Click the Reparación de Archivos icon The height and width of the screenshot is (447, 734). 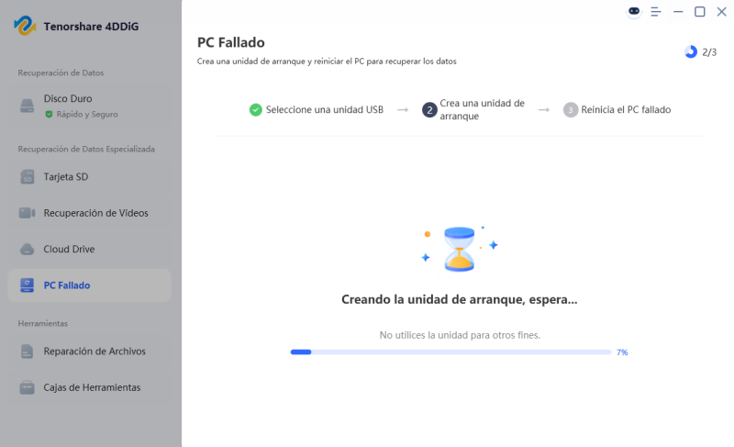(x=28, y=352)
